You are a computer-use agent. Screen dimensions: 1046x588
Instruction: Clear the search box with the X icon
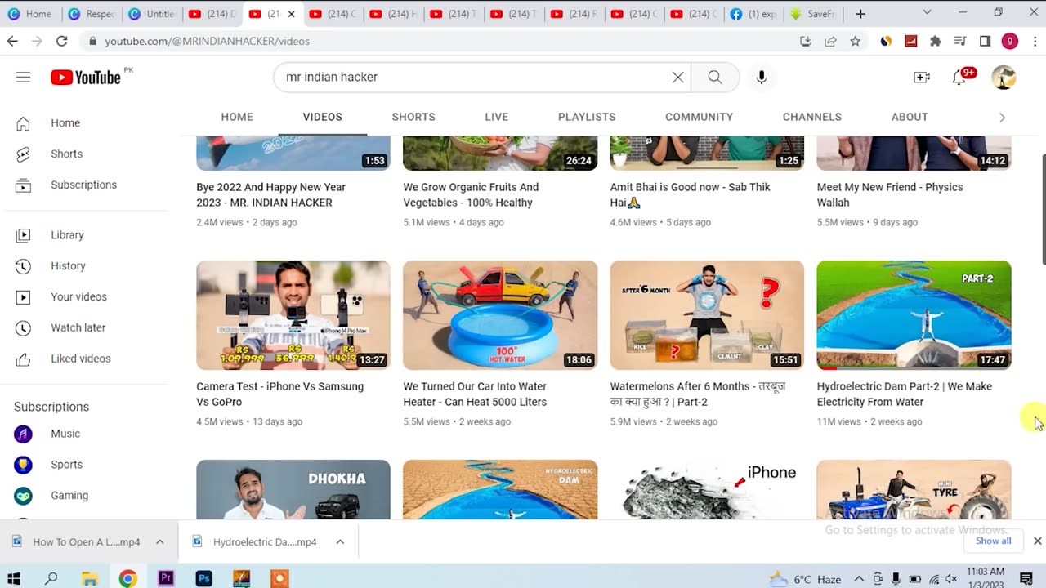point(677,77)
